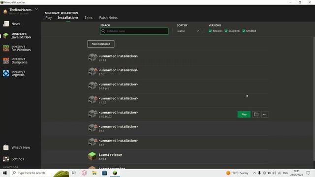Open the Patch Notes tab
The width and height of the screenshot is (315, 177).
coord(108,18)
